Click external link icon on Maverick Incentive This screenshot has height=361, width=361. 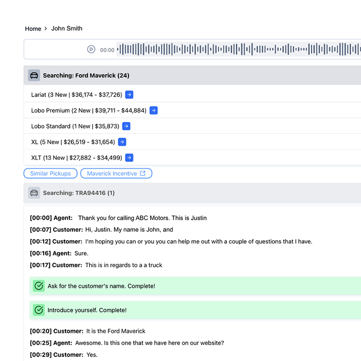click(x=143, y=173)
